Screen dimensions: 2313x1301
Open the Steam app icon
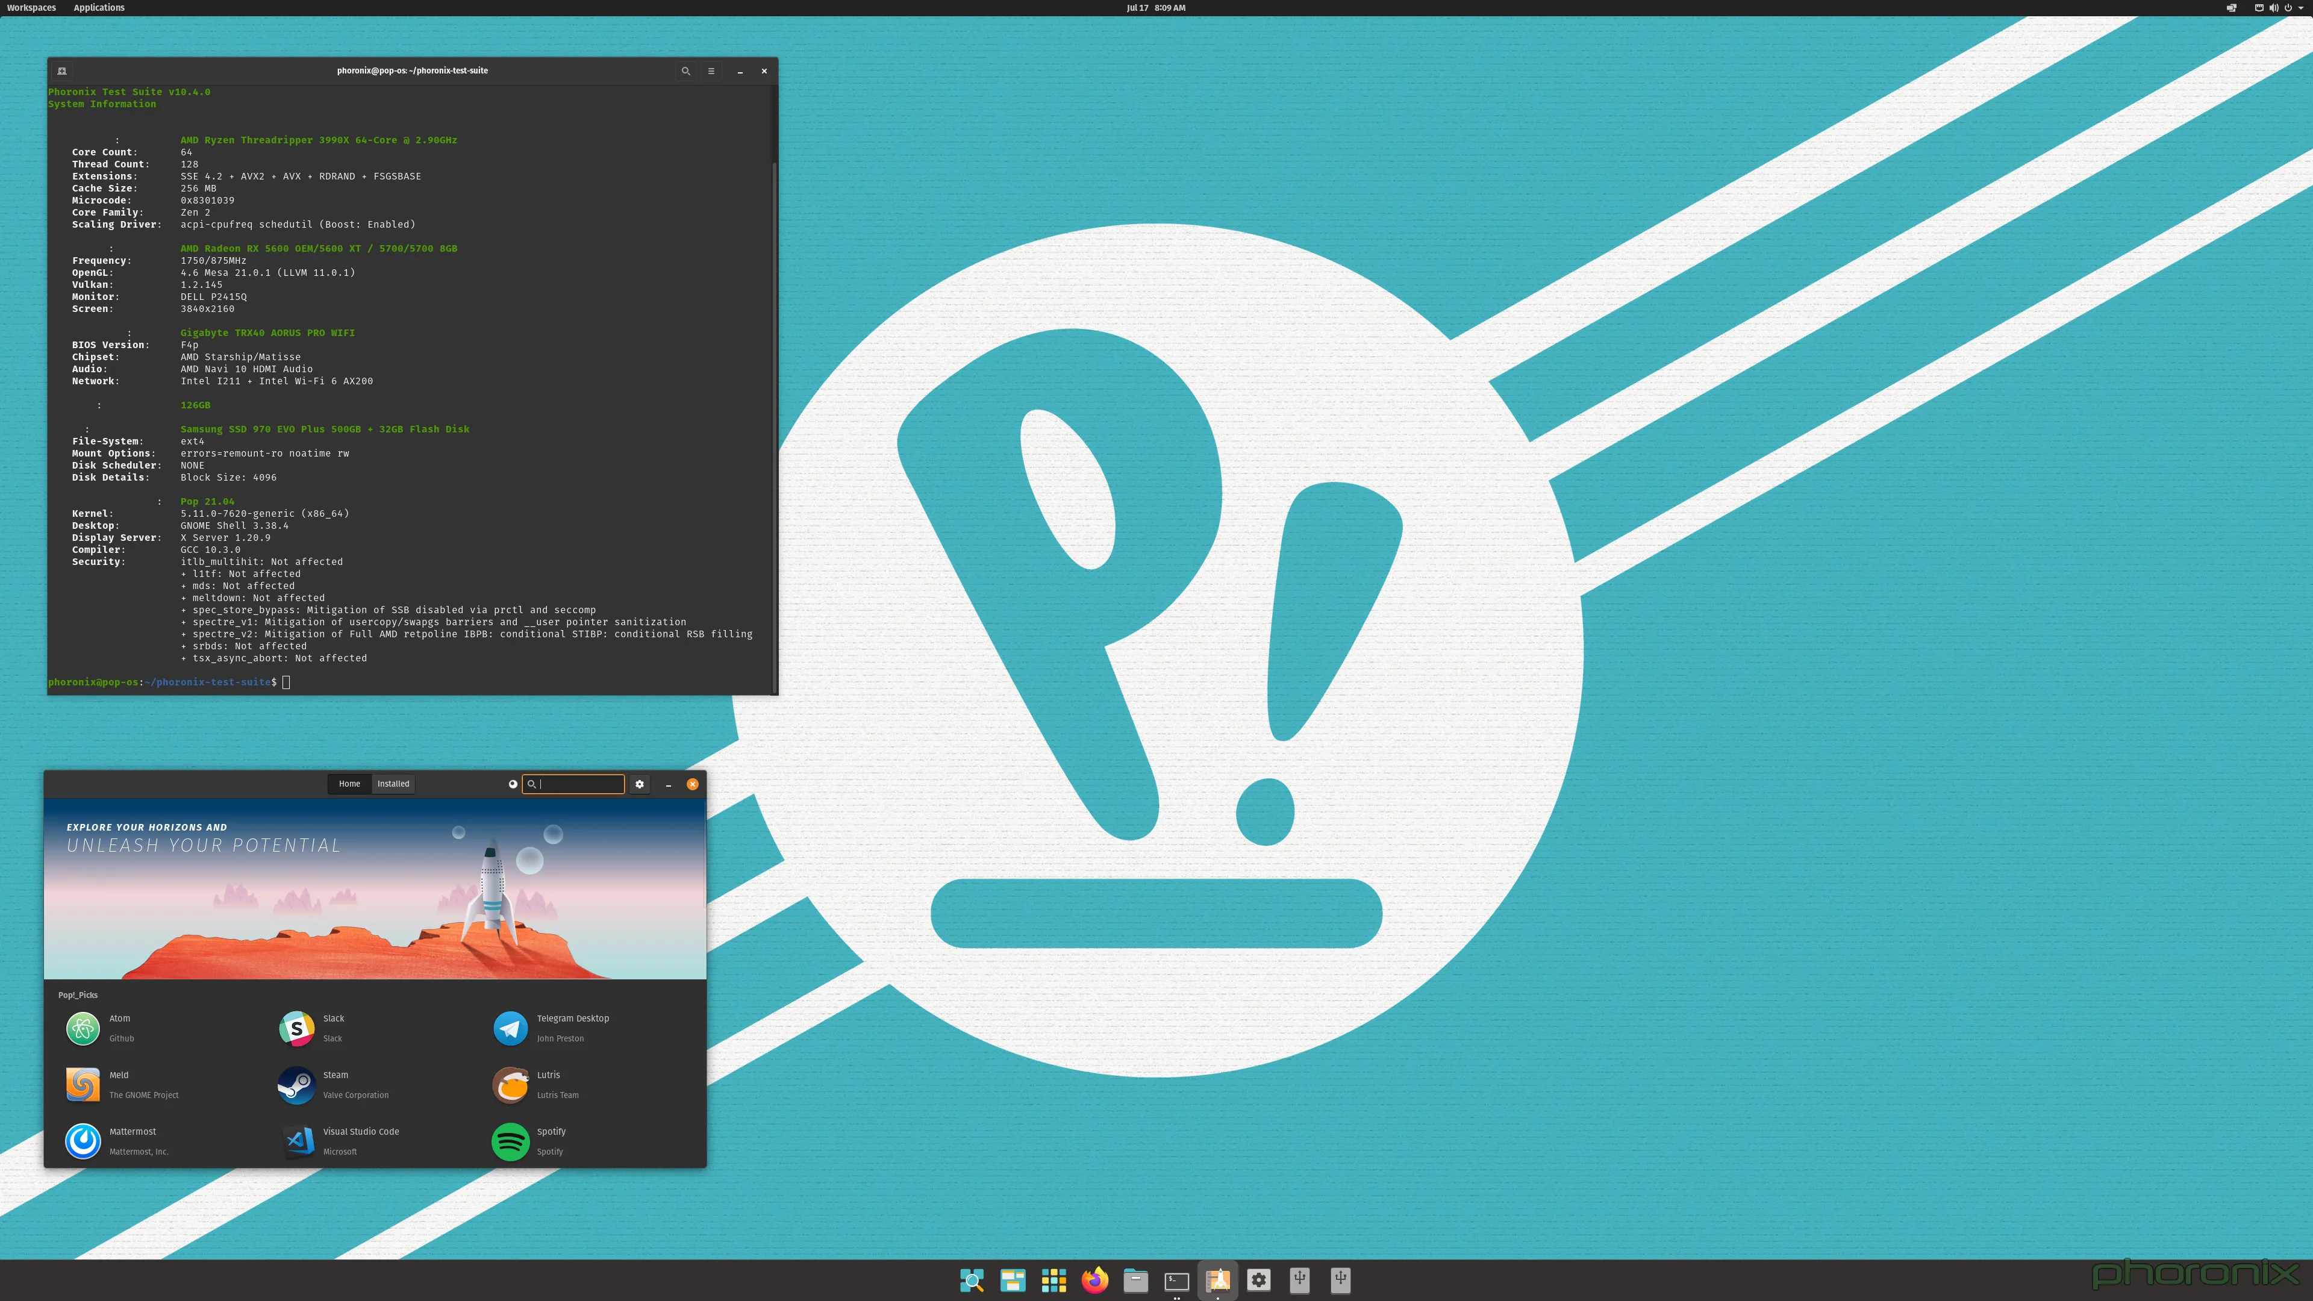[x=296, y=1085]
